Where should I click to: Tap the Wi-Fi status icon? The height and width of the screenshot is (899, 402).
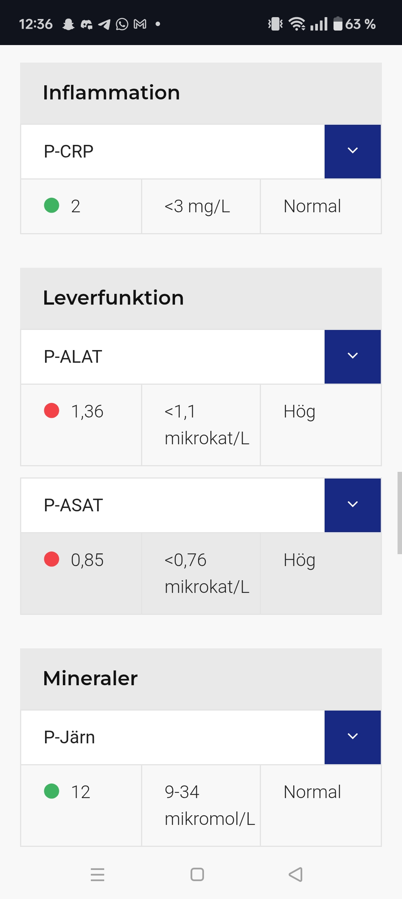coord(297,24)
